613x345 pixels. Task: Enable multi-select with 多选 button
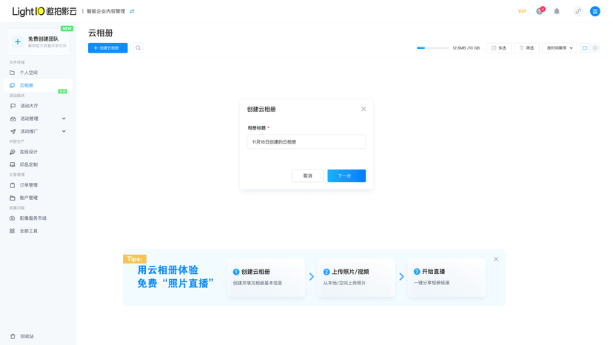pyautogui.click(x=499, y=48)
